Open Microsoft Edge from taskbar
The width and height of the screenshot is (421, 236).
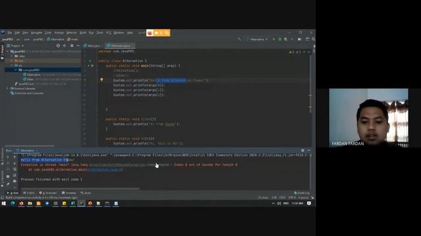pos(12,203)
